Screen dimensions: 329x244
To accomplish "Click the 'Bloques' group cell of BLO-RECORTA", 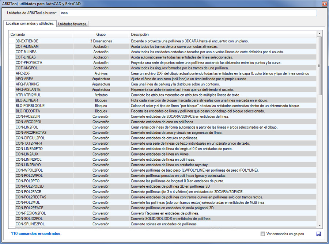I will [x=101, y=111].
